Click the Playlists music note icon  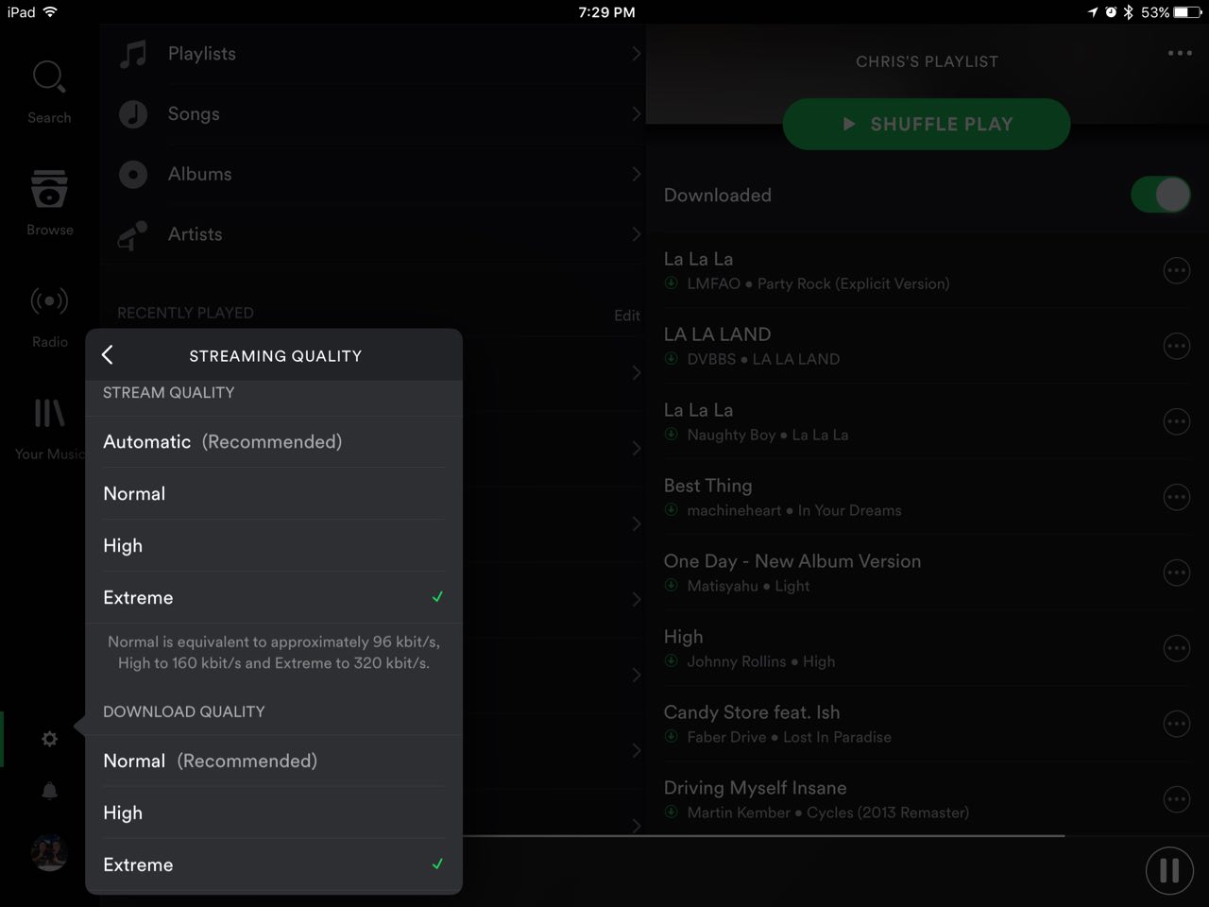(x=133, y=54)
